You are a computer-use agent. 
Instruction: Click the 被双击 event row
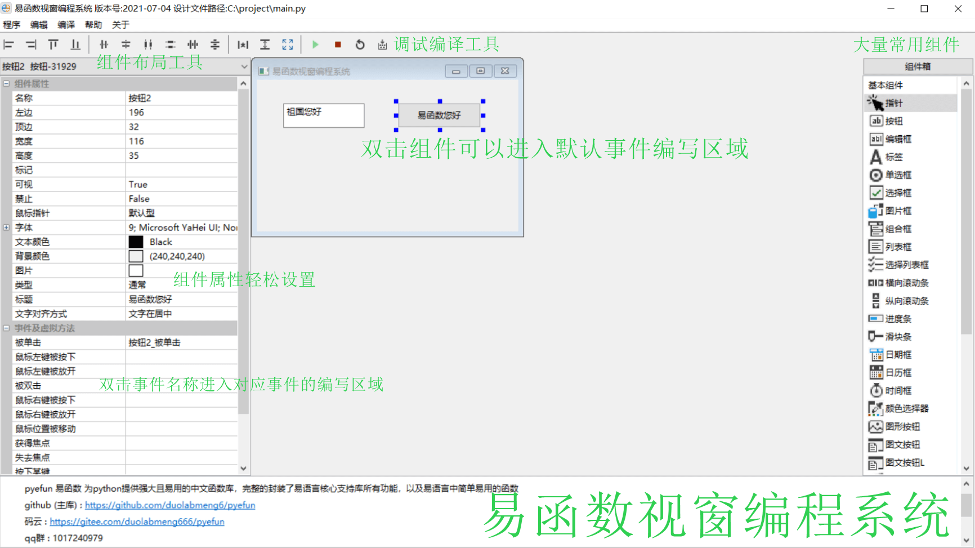pos(124,386)
